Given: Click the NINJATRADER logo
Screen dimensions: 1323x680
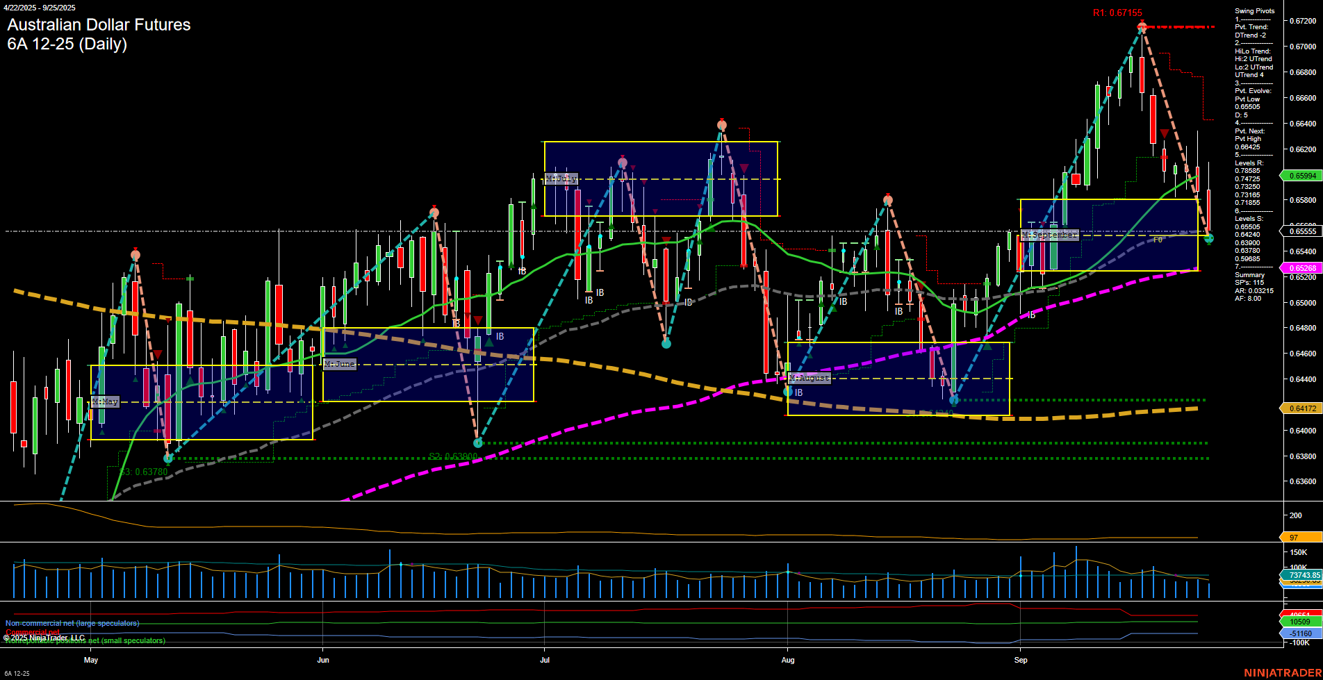Looking at the screenshot, I should (1284, 672).
